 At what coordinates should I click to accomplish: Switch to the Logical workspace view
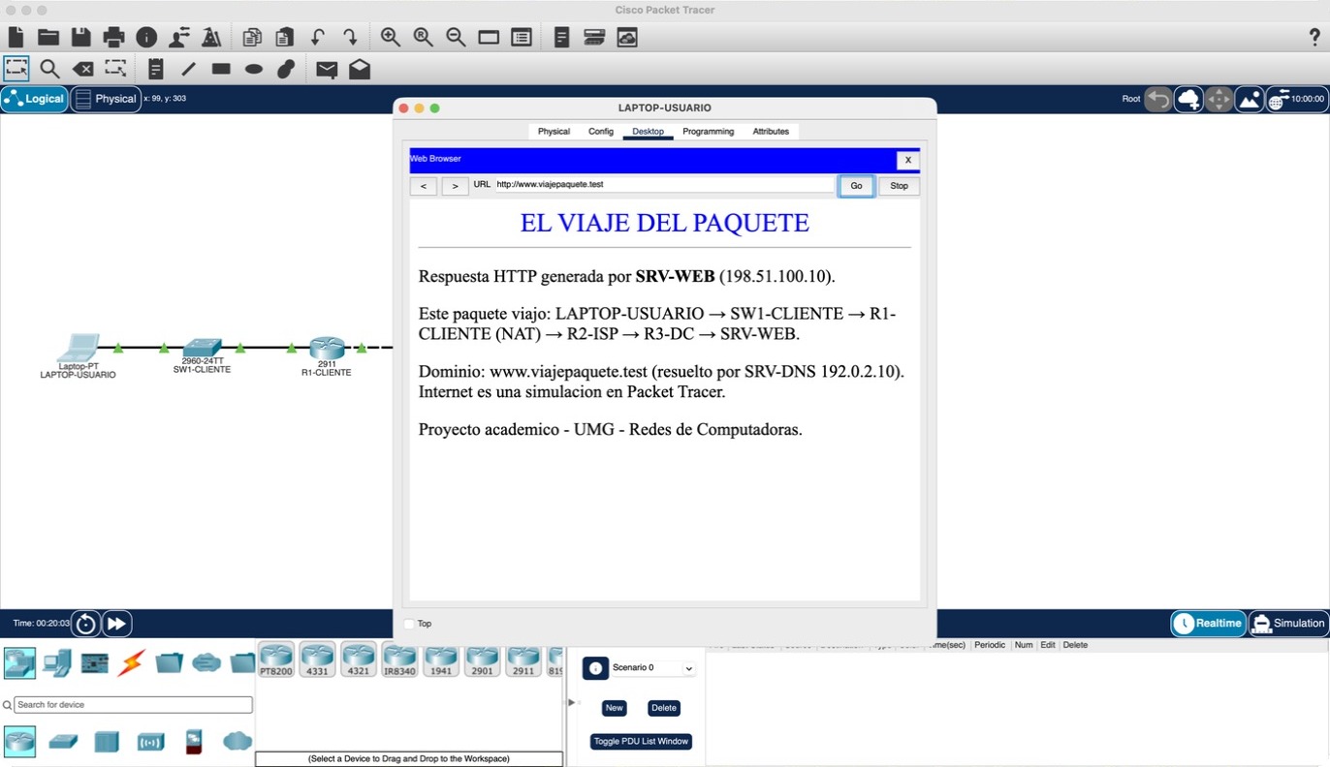[35, 99]
